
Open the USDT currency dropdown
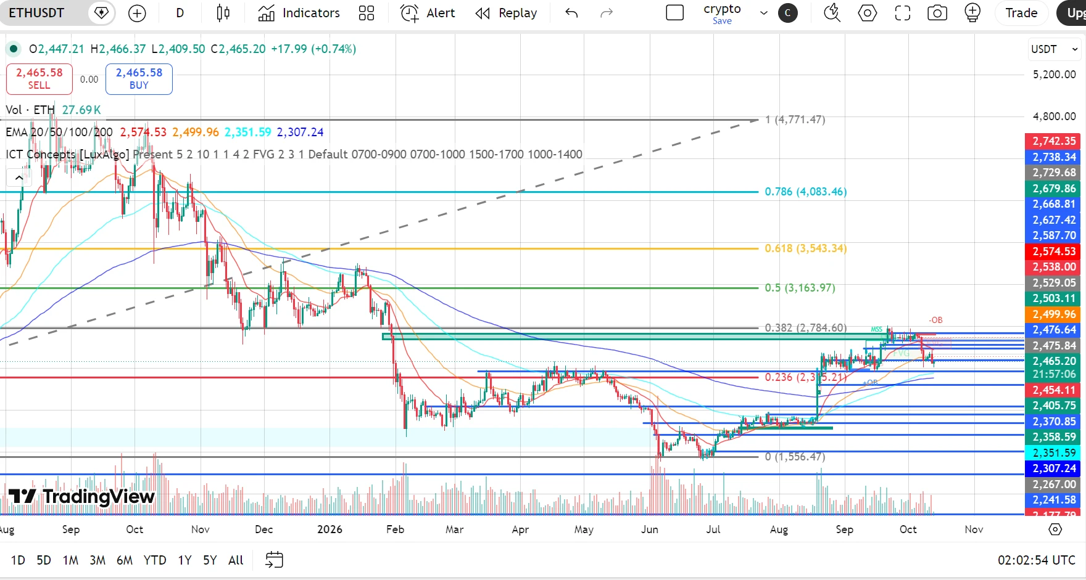pyautogui.click(x=1055, y=49)
